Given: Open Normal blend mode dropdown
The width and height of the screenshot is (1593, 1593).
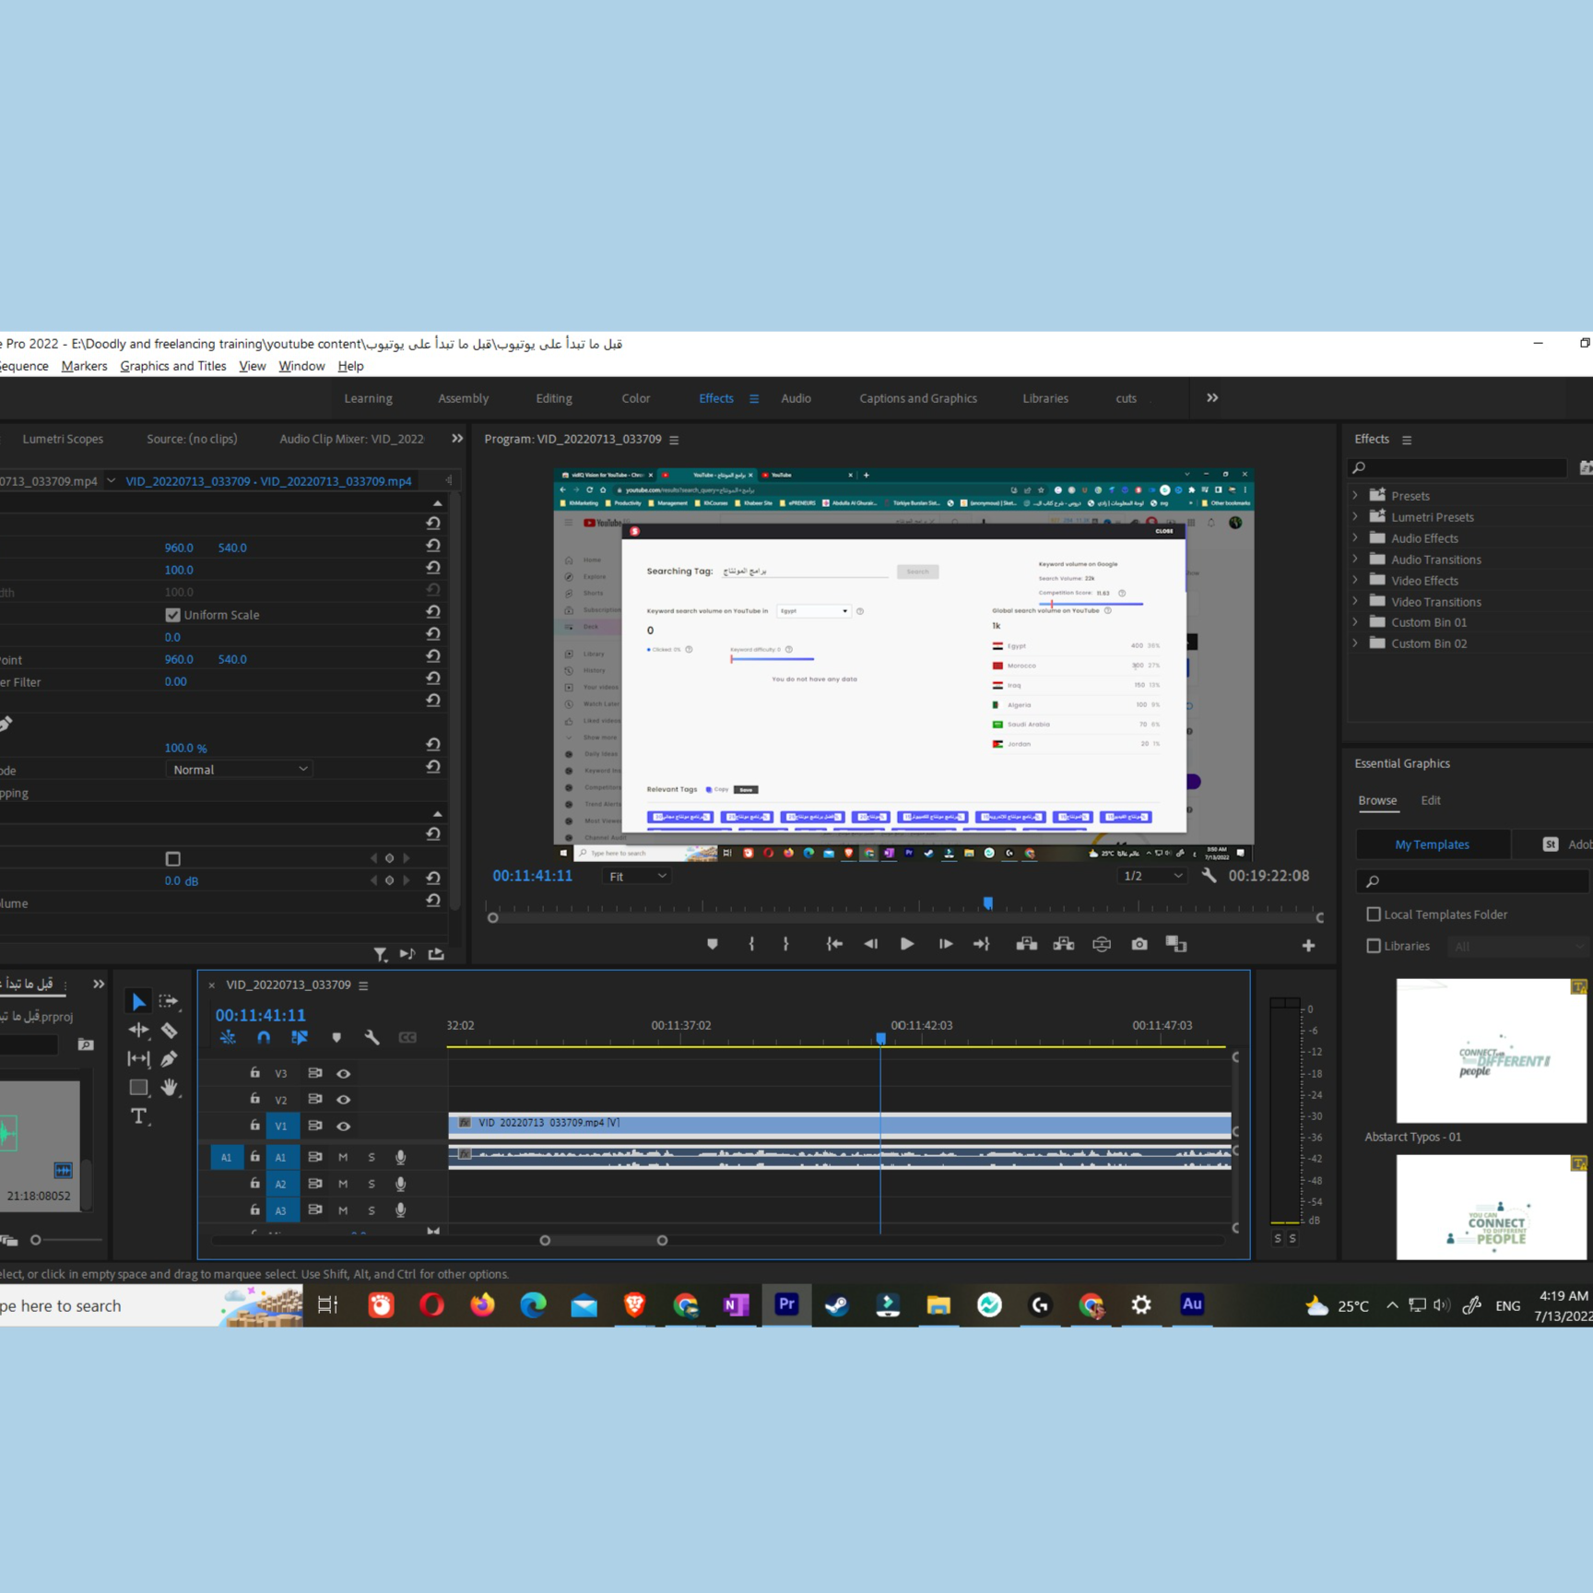Looking at the screenshot, I should pyautogui.click(x=239, y=770).
